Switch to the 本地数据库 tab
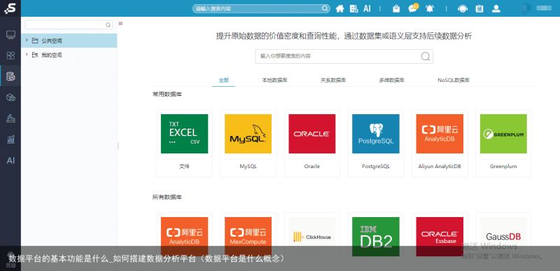Viewport: 560px width, 271px height. (x=274, y=81)
